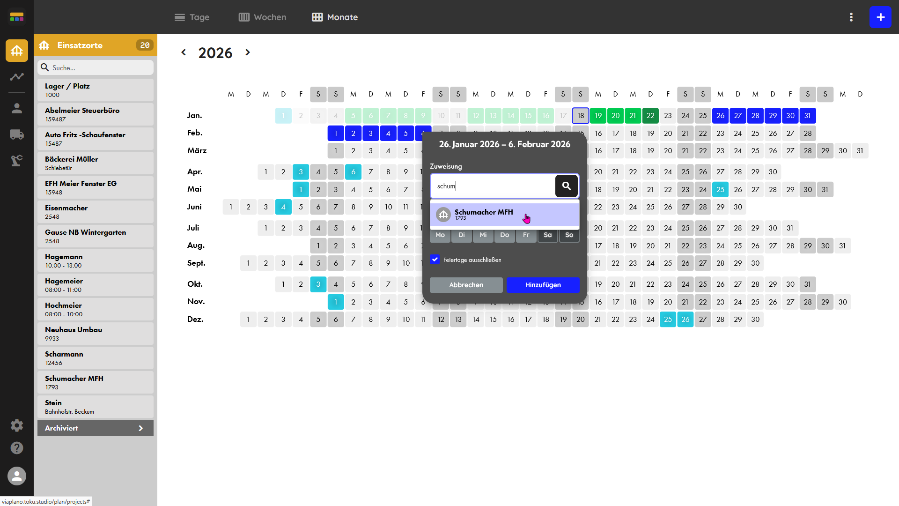Toggle the Sa weekday button
899x506 pixels.
[547, 235]
